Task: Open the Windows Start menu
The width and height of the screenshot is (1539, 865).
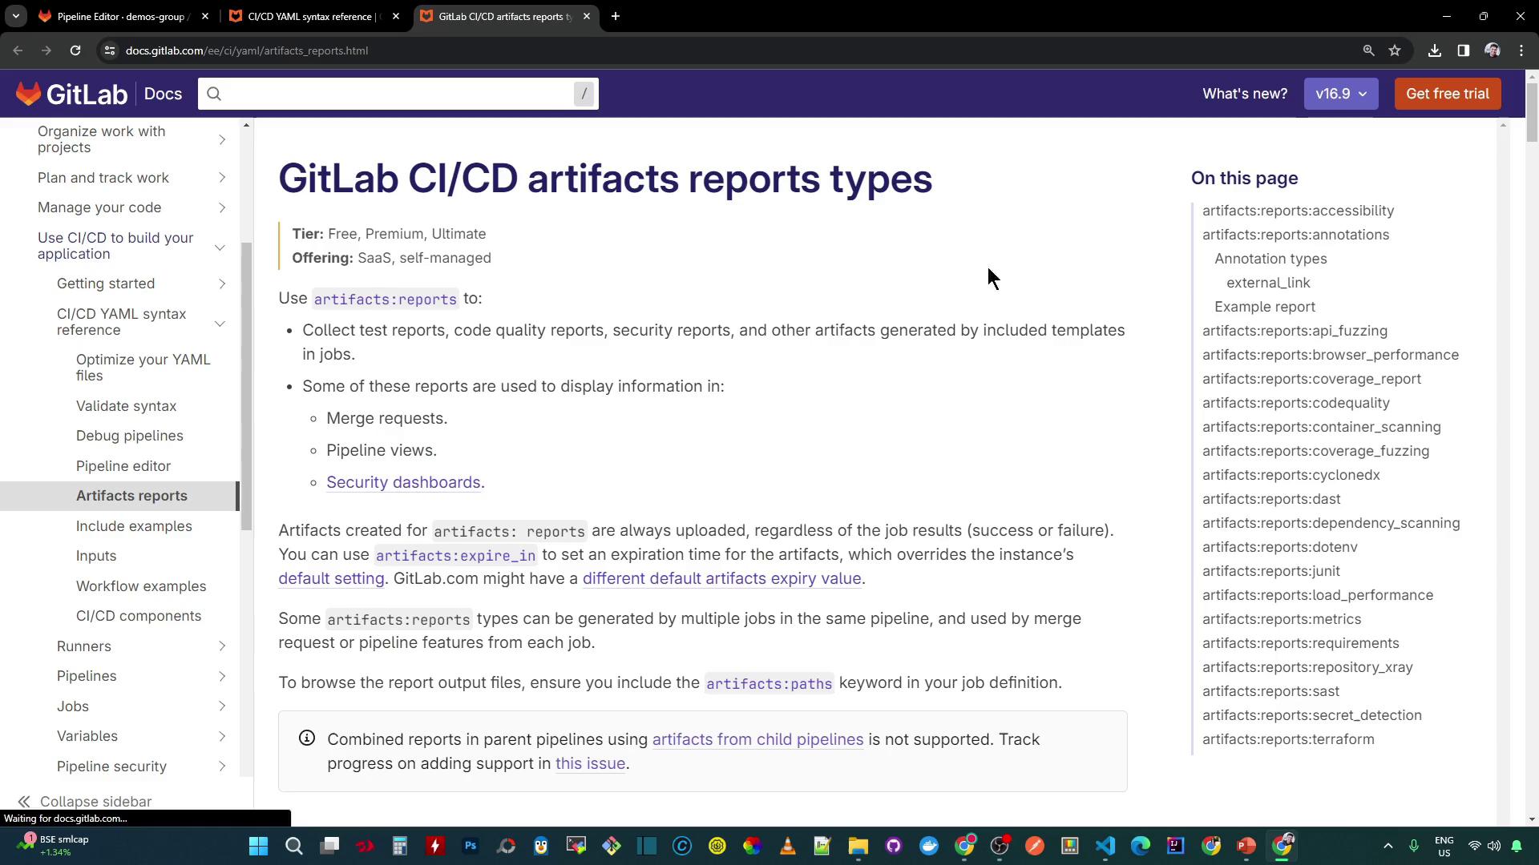Action: (258, 846)
